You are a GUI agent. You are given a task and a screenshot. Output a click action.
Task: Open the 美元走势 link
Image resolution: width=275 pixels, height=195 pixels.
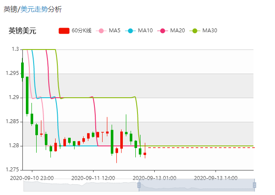point(34,9)
